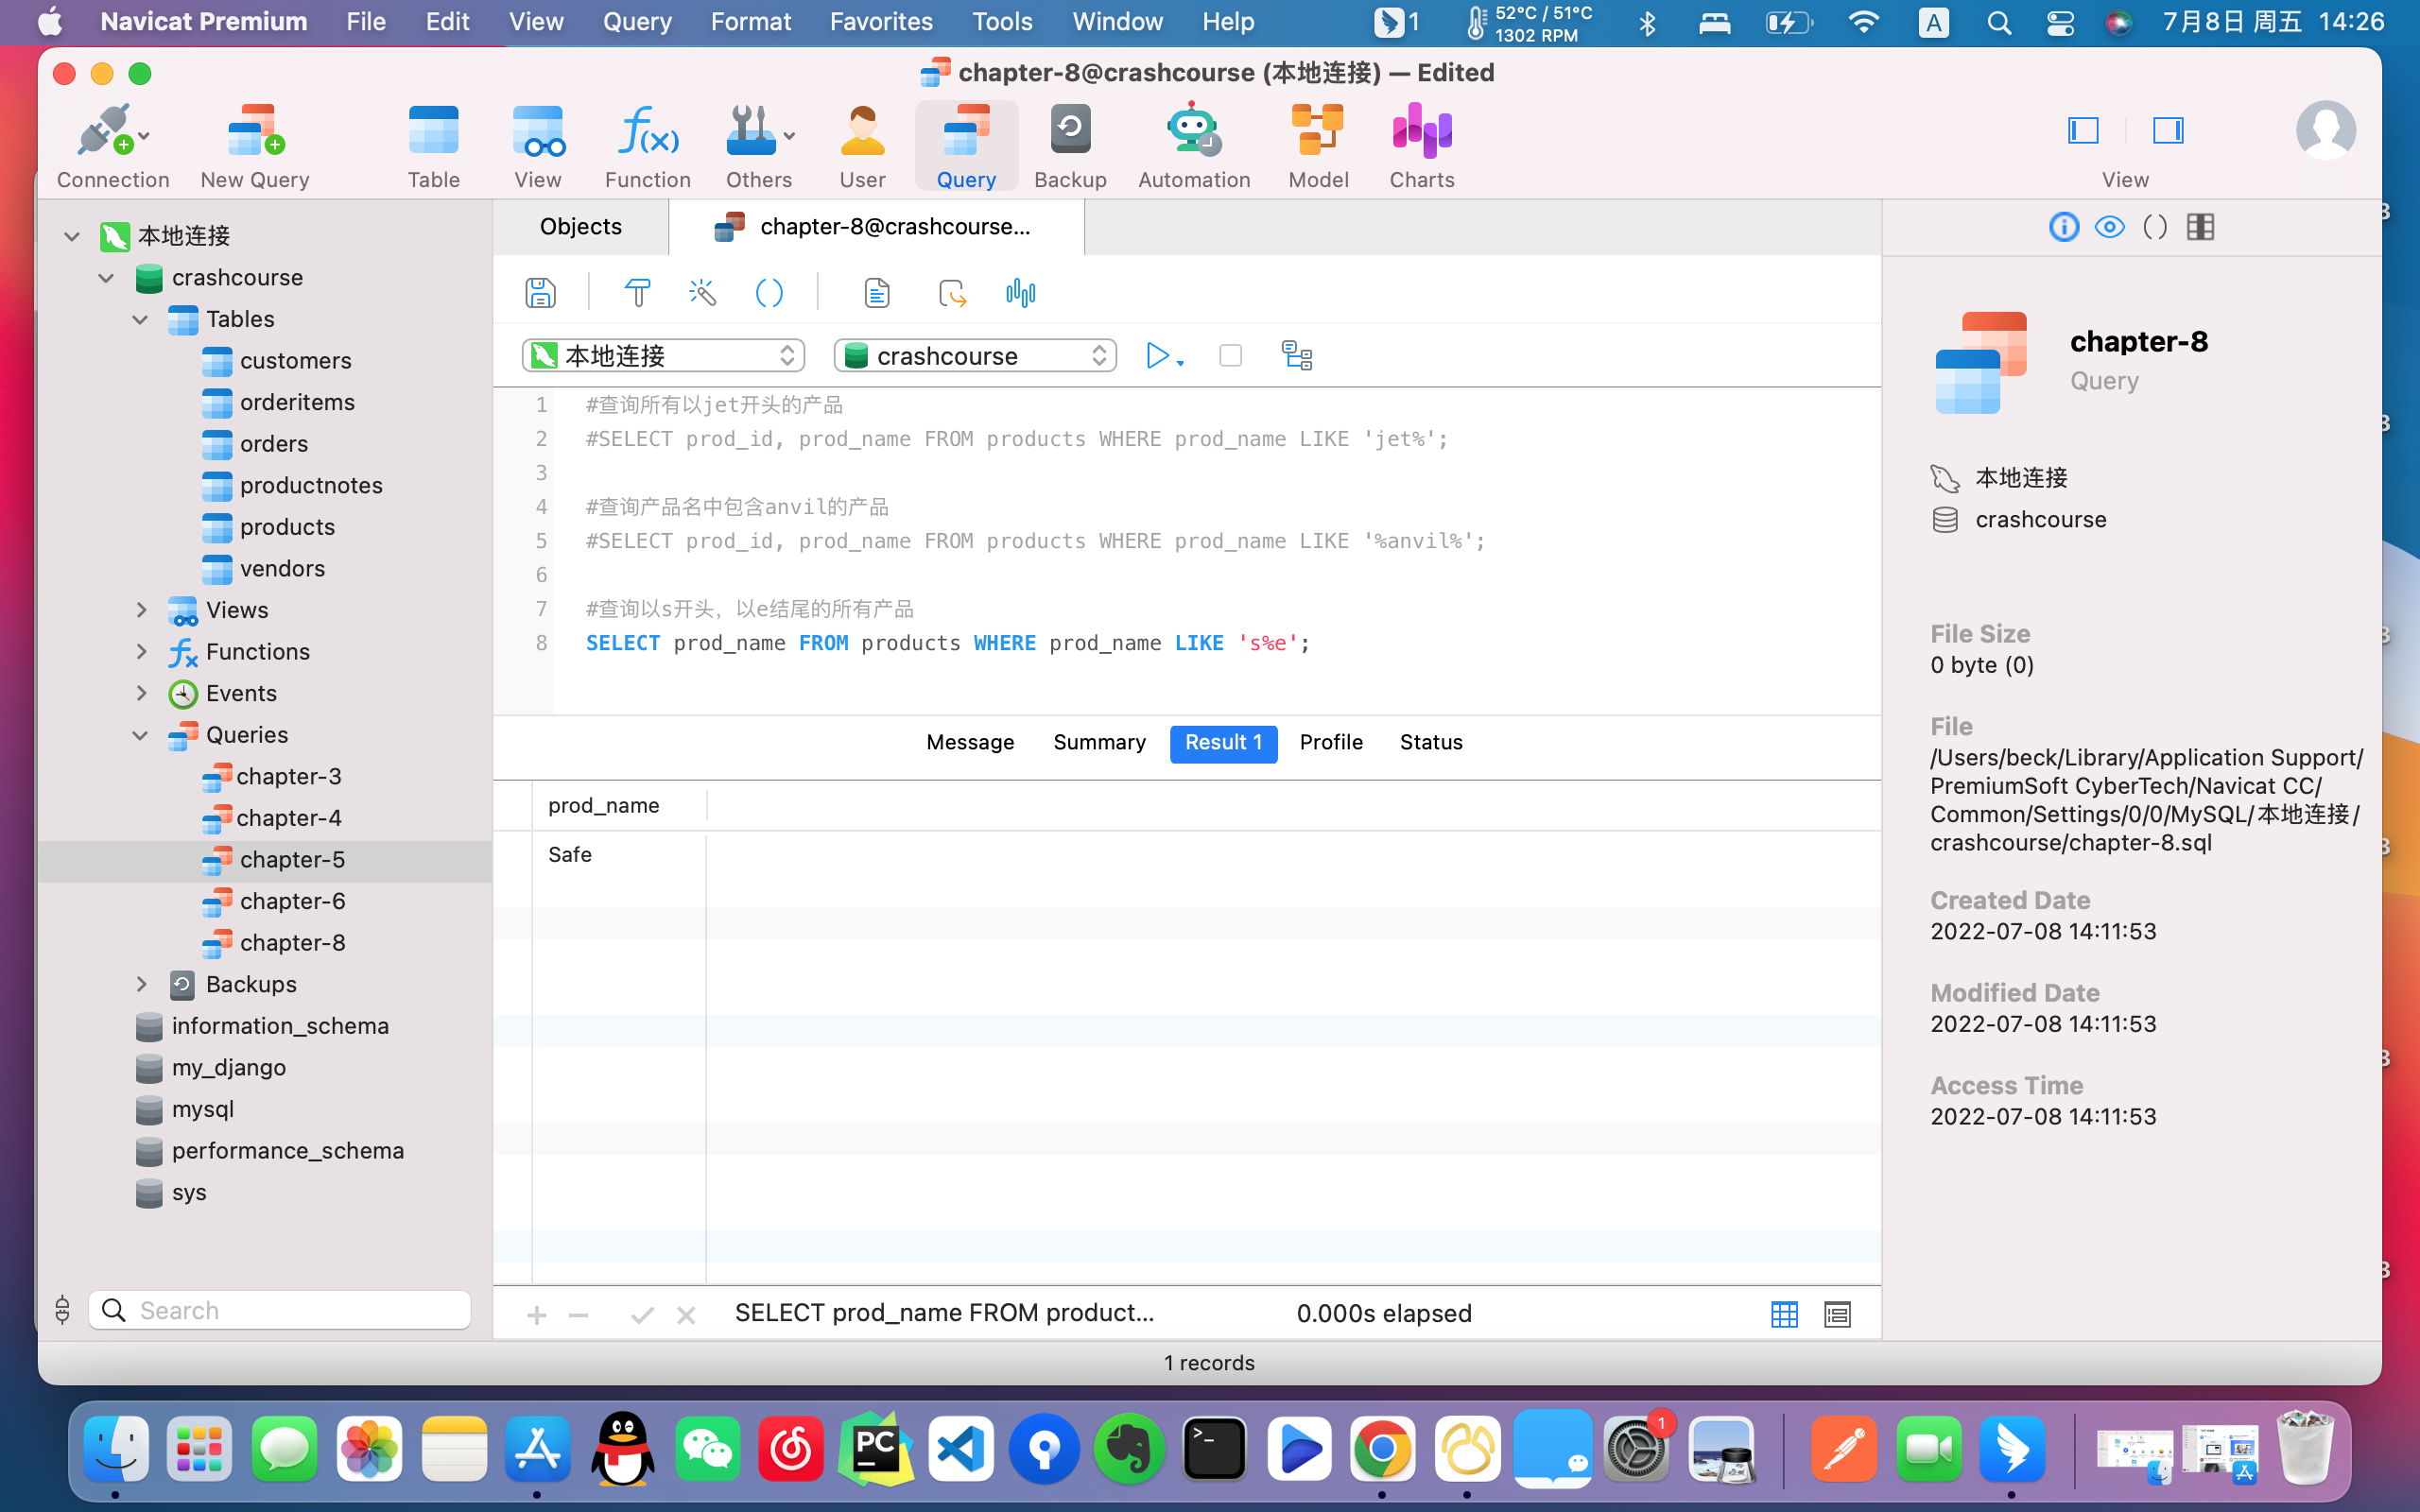Open the 本地连接 connection dropdown
This screenshot has width=2420, height=1512.
tap(663, 355)
